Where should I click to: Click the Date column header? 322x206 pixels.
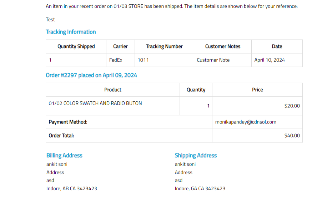click(277, 46)
